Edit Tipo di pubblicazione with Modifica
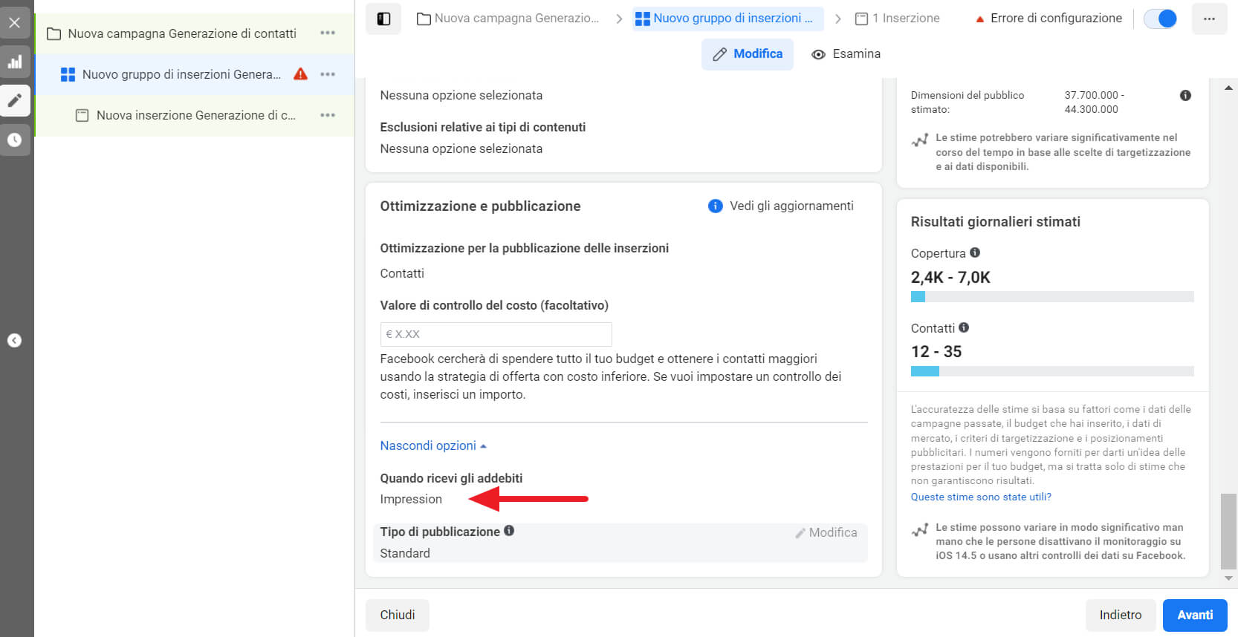Viewport: 1238px width, 637px height. (826, 532)
